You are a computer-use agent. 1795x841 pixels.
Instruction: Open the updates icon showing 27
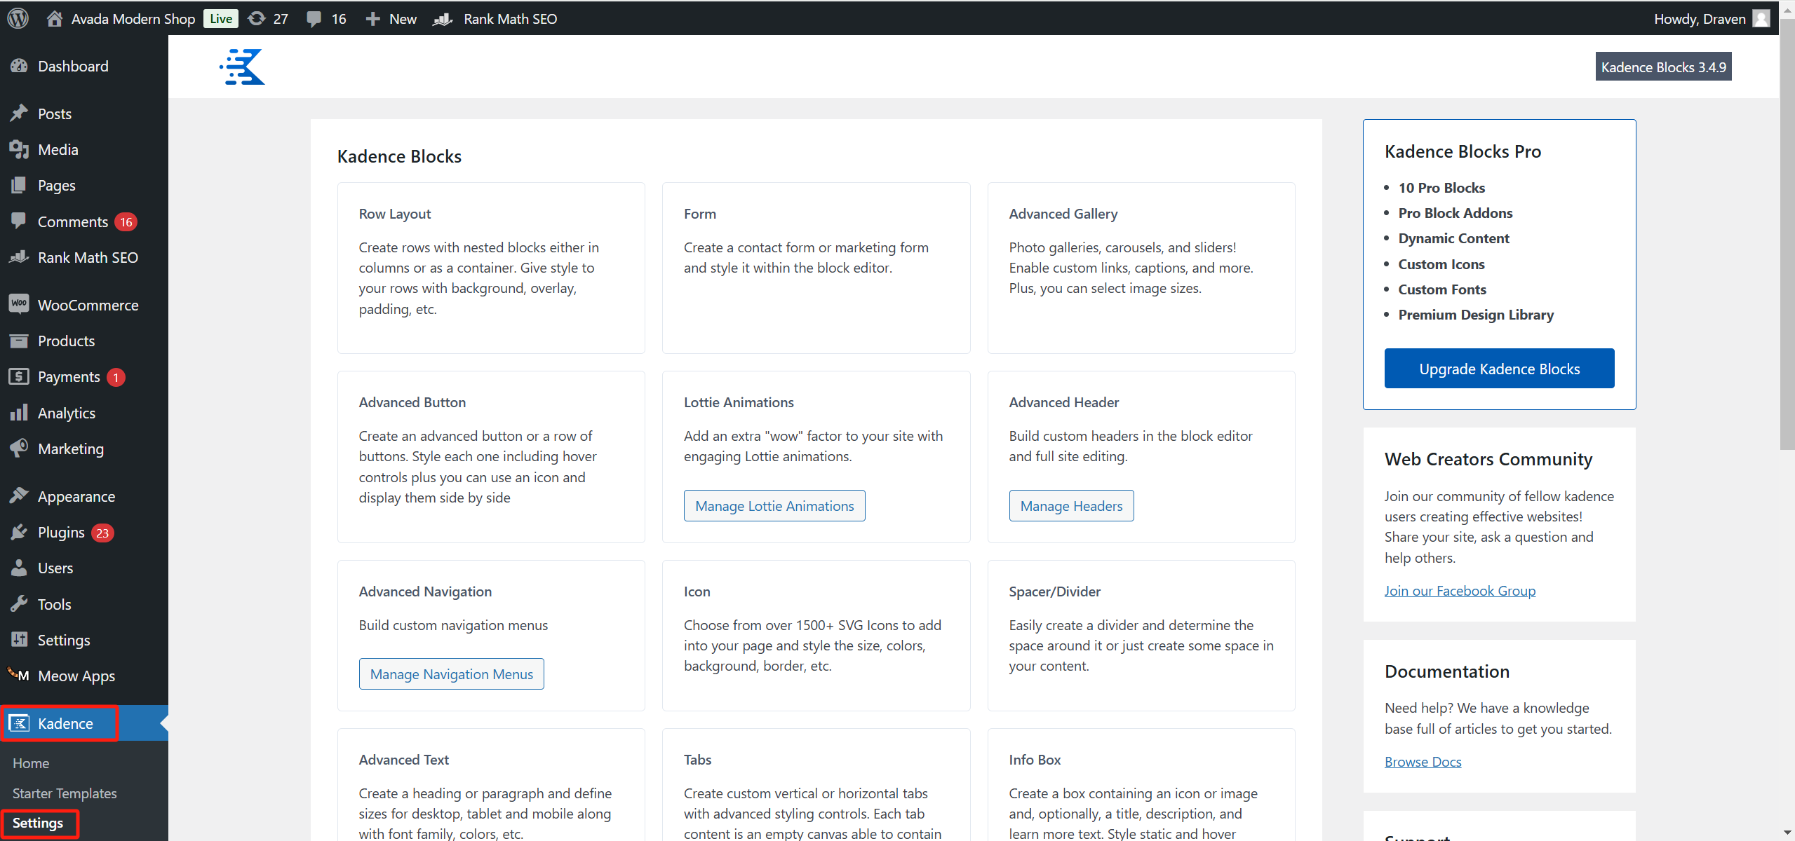click(x=257, y=18)
